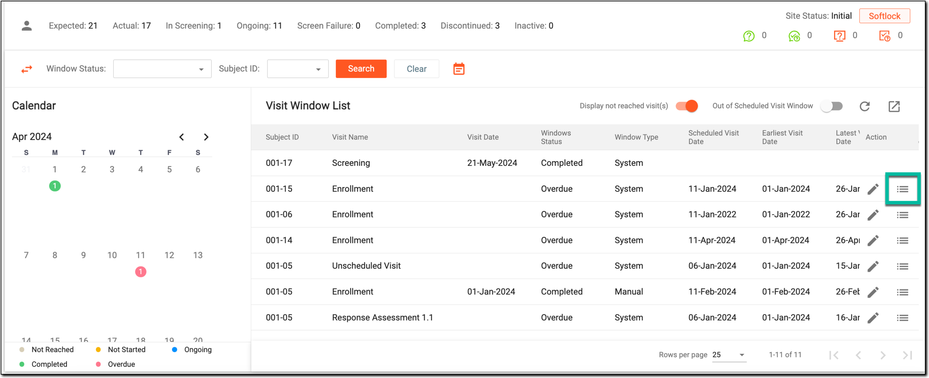Edit the 001-15 Enrollment visit
The width and height of the screenshot is (929, 378).
873,189
